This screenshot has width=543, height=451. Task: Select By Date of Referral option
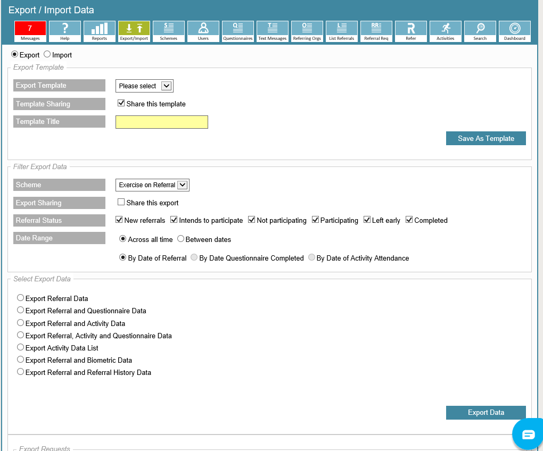click(x=122, y=257)
